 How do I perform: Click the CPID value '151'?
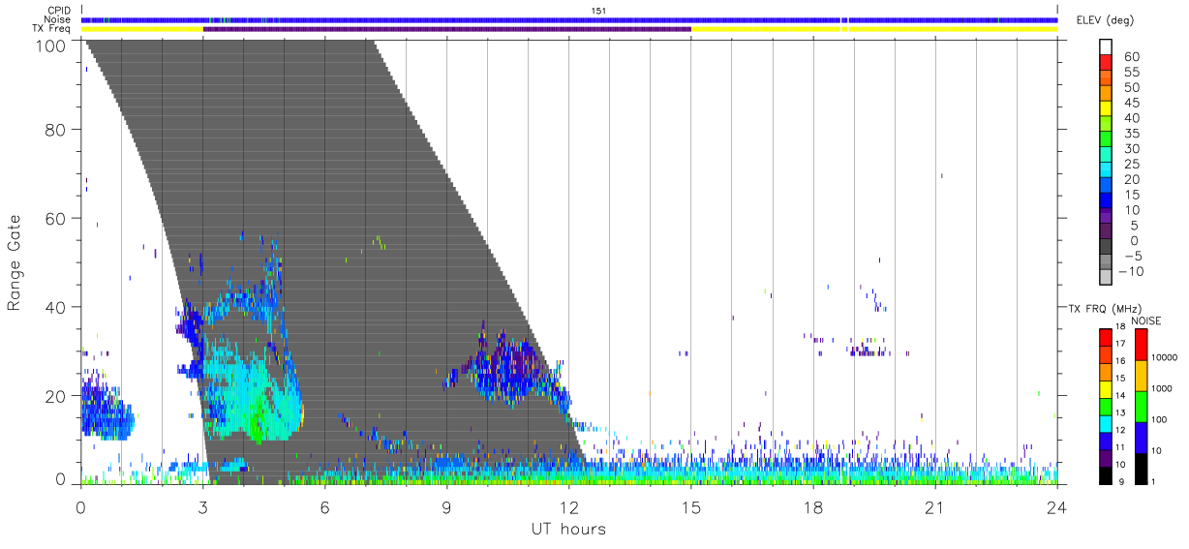[599, 11]
